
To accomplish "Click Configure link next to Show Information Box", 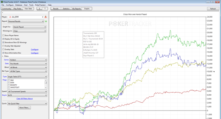I will pos(35,53).
